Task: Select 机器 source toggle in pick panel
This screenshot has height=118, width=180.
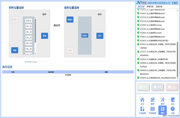Action: tap(15, 50)
